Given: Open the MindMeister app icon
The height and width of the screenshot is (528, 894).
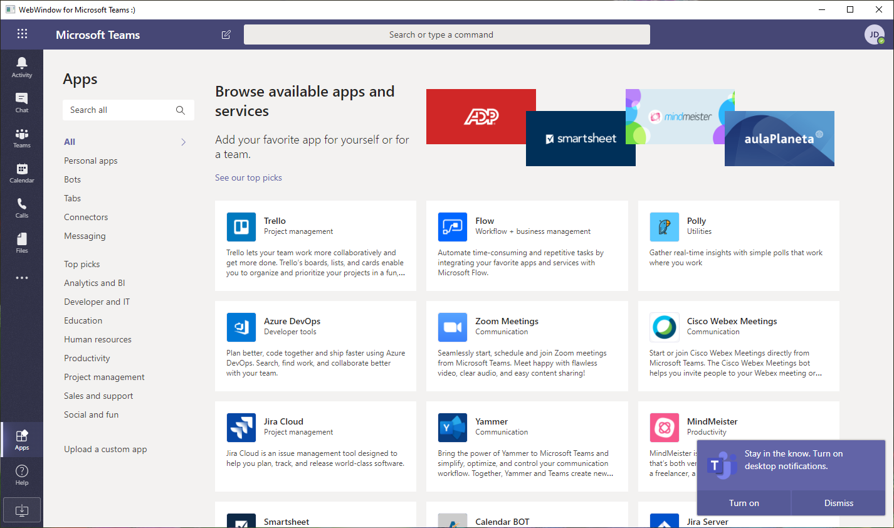Looking at the screenshot, I should [665, 428].
